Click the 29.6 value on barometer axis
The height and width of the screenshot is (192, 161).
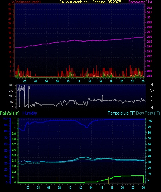pyautogui.click(x=149, y=37)
